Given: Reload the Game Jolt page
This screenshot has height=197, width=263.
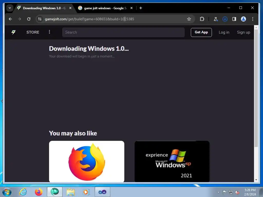Looking at the screenshot, I should pyautogui.click(x=29, y=19).
